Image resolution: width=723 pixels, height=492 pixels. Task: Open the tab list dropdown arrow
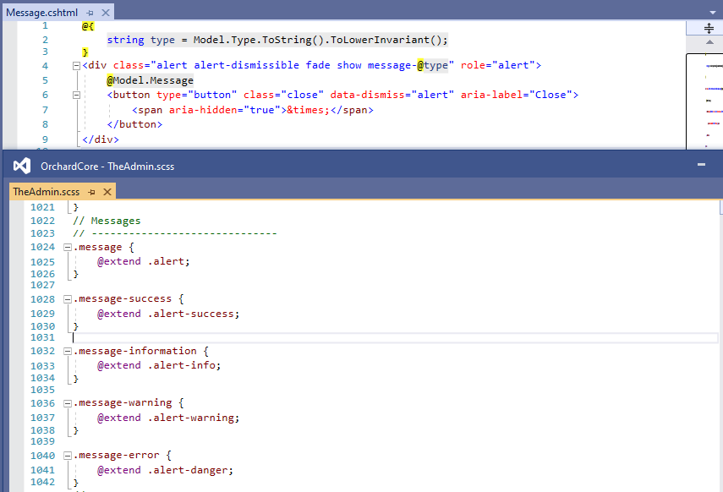tap(712, 13)
